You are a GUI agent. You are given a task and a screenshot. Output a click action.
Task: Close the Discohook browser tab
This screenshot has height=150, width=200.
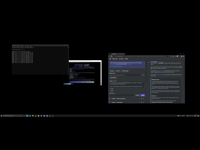pyautogui.click(x=123, y=54)
